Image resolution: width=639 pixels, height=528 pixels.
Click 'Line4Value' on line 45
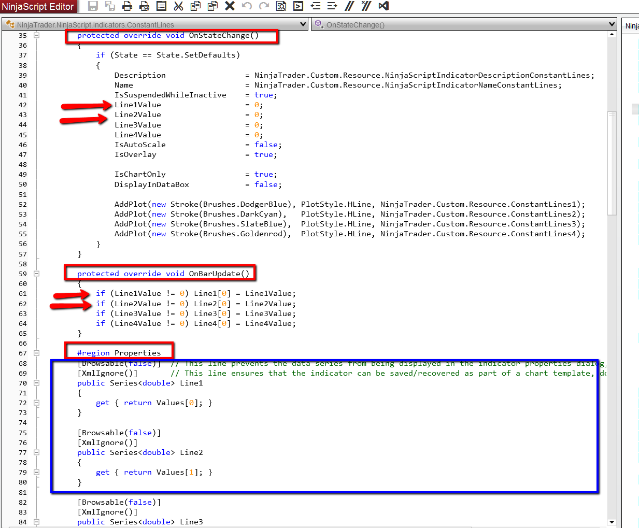pyautogui.click(x=138, y=135)
